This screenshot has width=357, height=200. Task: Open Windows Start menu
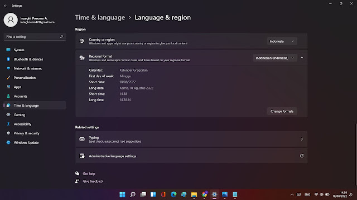[x=122, y=194]
